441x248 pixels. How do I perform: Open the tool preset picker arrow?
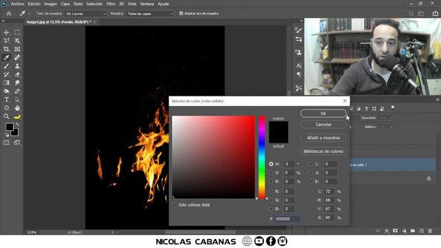click(29, 14)
